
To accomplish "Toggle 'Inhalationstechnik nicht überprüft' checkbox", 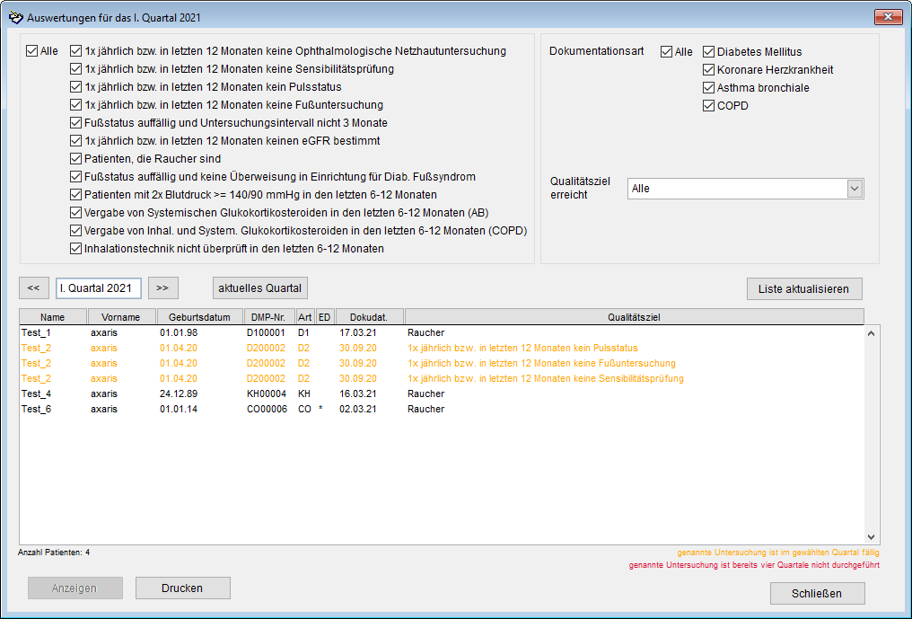I will tap(76, 249).
